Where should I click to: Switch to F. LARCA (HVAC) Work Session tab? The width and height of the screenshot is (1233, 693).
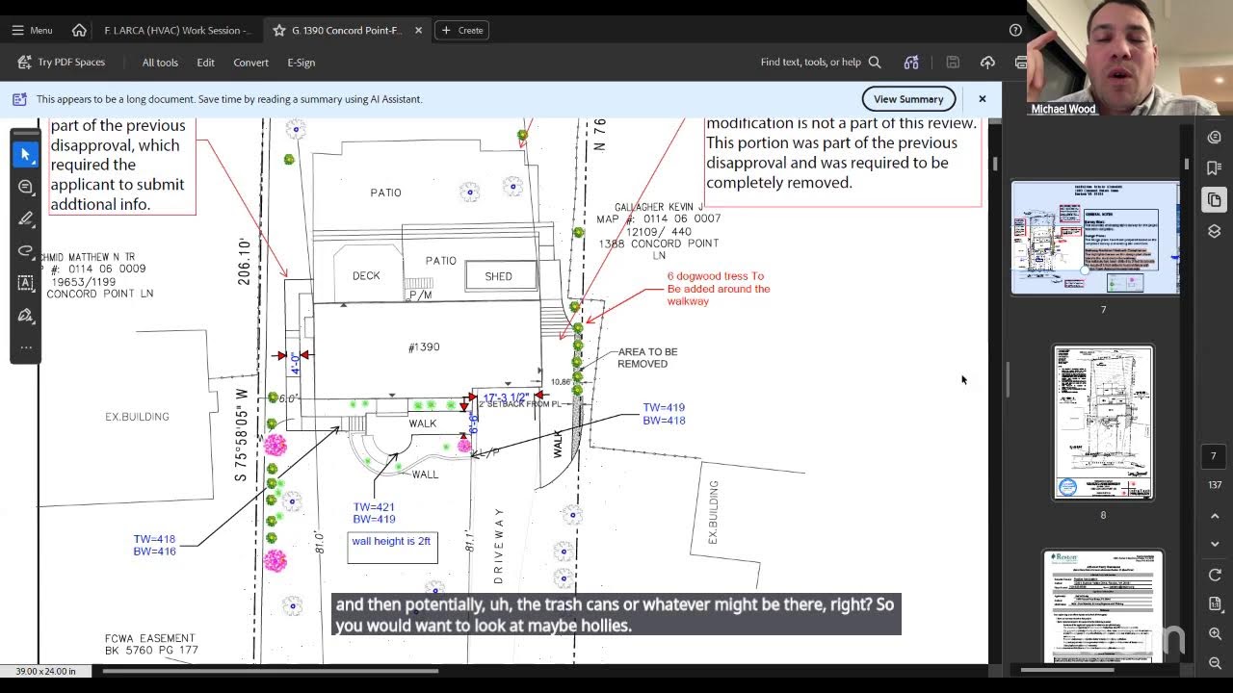coord(177,30)
